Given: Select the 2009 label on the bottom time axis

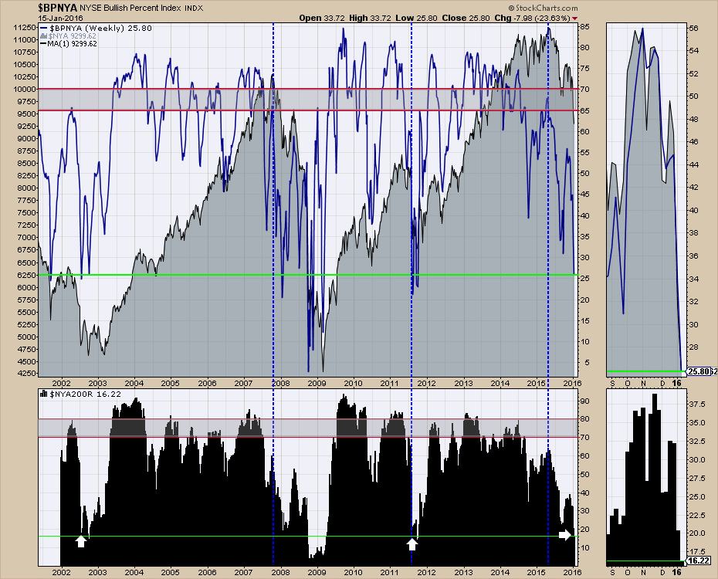Looking at the screenshot, I should pos(317,572).
